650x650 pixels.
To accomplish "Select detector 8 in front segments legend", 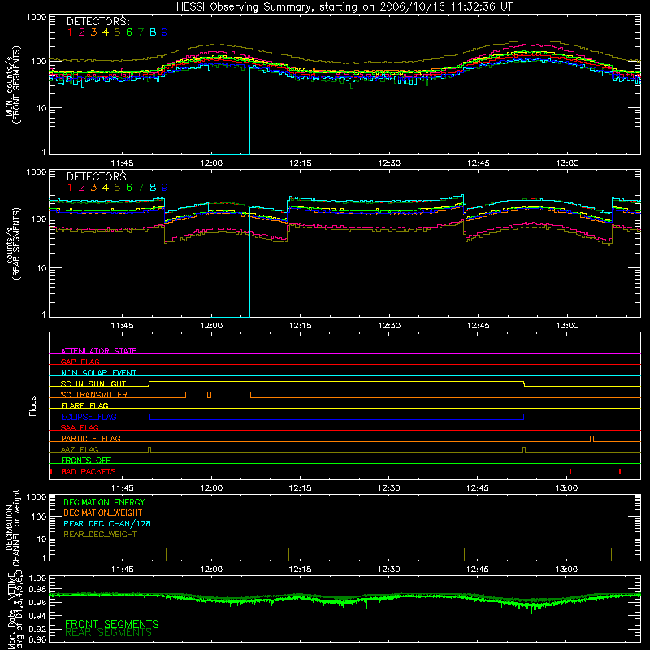I will pyautogui.click(x=153, y=32).
